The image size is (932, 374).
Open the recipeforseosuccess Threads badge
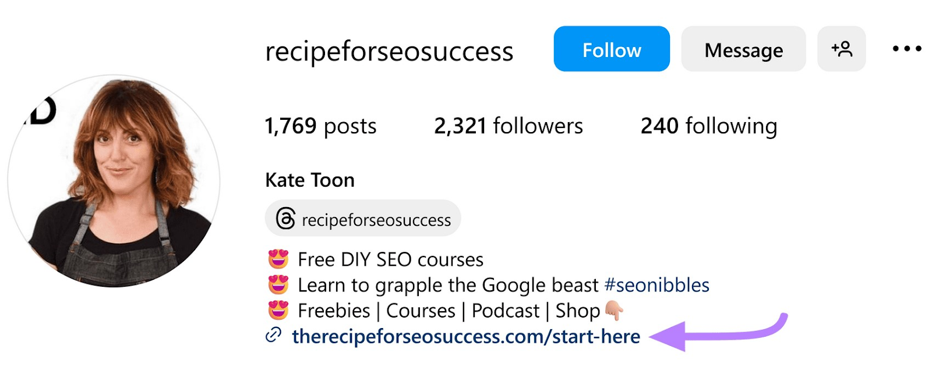click(x=376, y=220)
